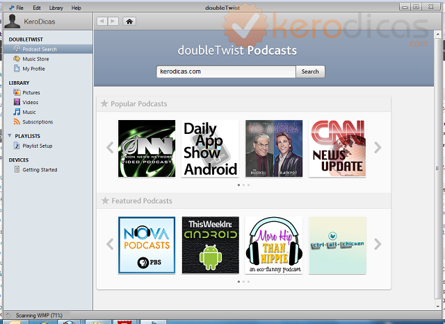The width and height of the screenshot is (445, 324).
Task: Click the KeroDicas username text
Action: (40, 22)
